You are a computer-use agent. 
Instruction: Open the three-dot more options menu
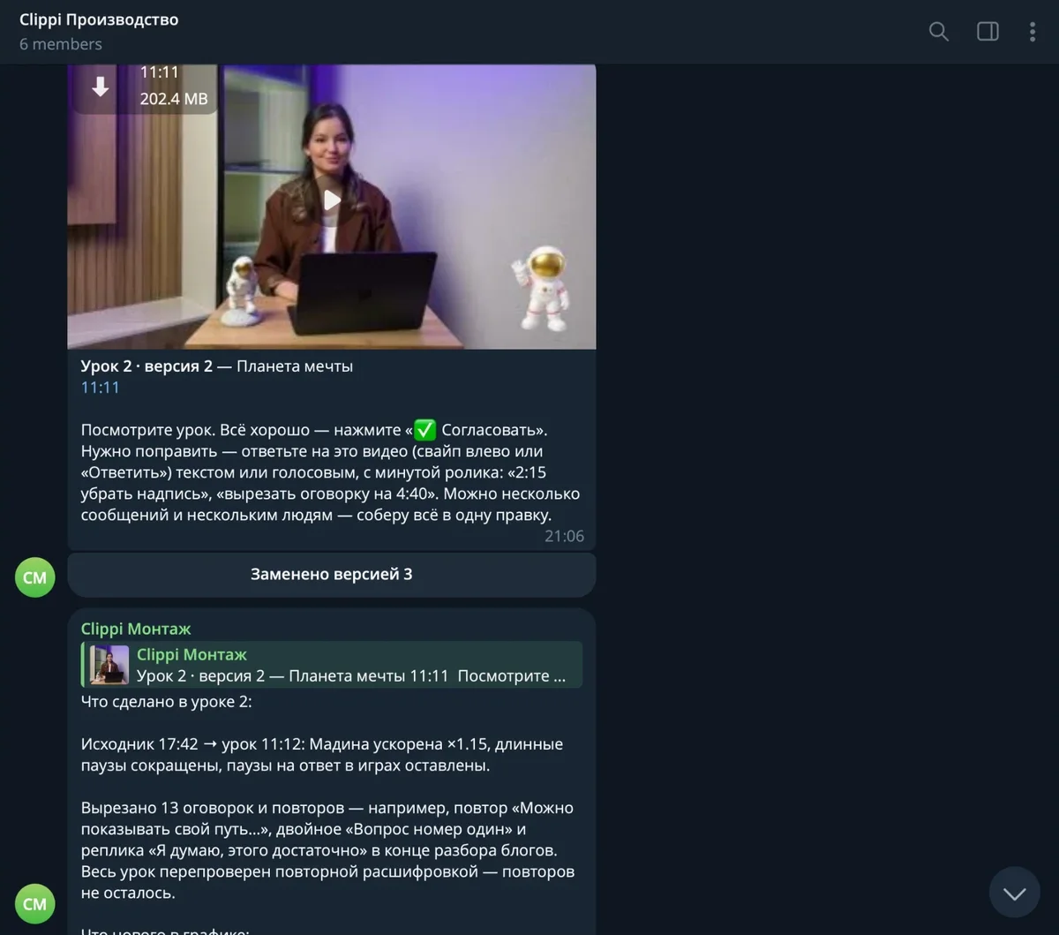1032,32
